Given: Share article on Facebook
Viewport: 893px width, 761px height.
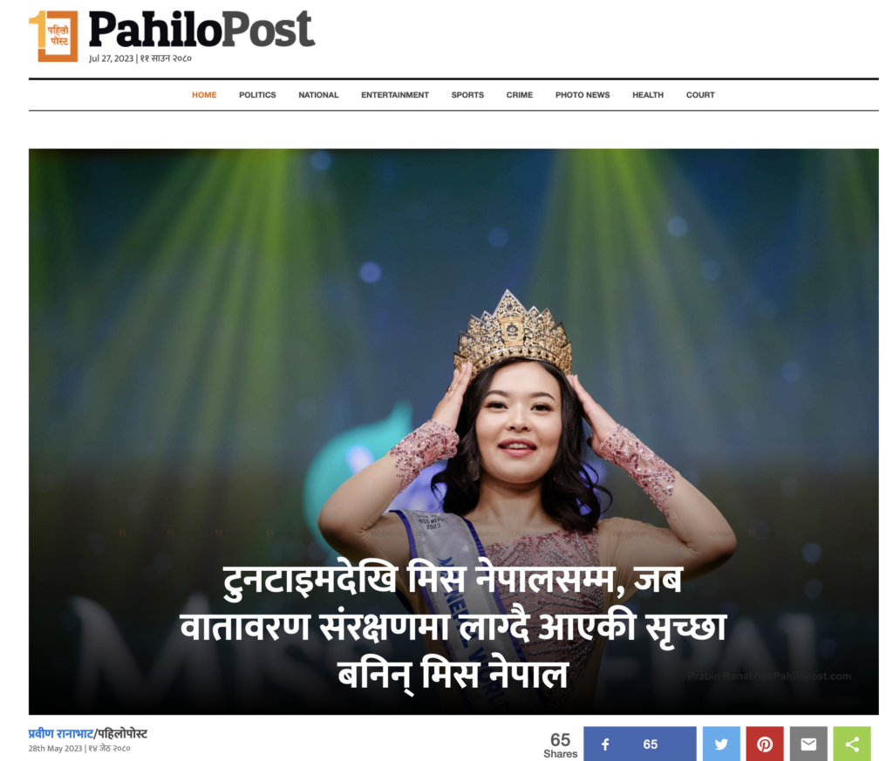Looking at the screenshot, I should [x=639, y=744].
